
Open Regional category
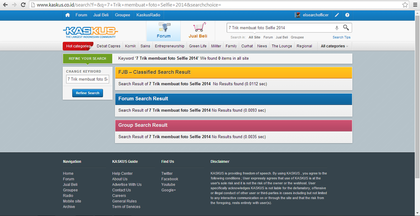[304, 46]
